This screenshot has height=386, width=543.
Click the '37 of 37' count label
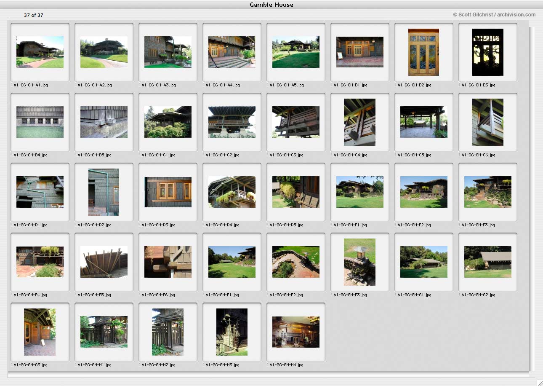click(34, 15)
